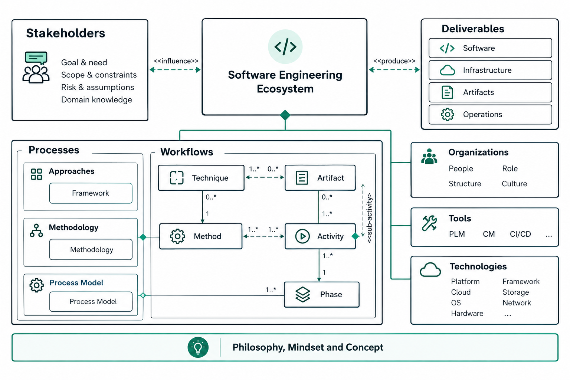The image size is (570, 380).
Task: Select the list document icon in Artifact node
Action: click(x=302, y=178)
